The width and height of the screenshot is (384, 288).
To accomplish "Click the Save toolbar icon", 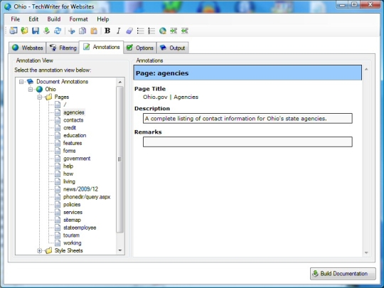I will [36, 31].
